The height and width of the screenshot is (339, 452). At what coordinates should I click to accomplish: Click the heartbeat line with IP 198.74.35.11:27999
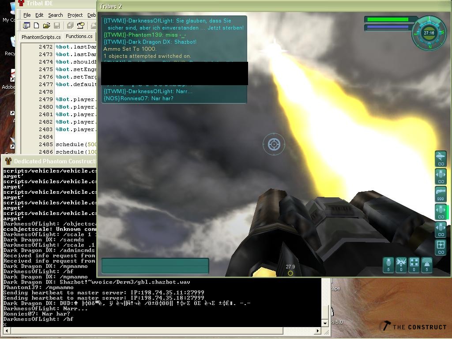click(104, 293)
